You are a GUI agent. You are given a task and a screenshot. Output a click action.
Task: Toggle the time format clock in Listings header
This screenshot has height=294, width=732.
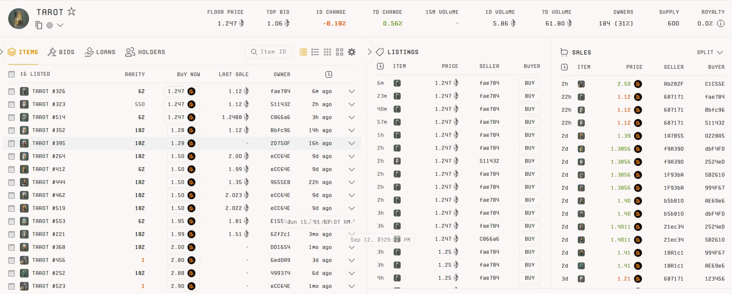[380, 66]
